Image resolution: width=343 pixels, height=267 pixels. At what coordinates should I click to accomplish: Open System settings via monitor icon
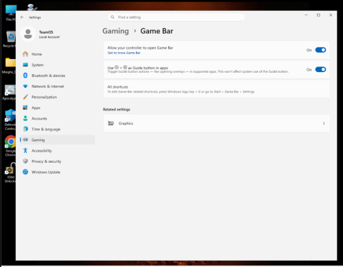pos(25,65)
